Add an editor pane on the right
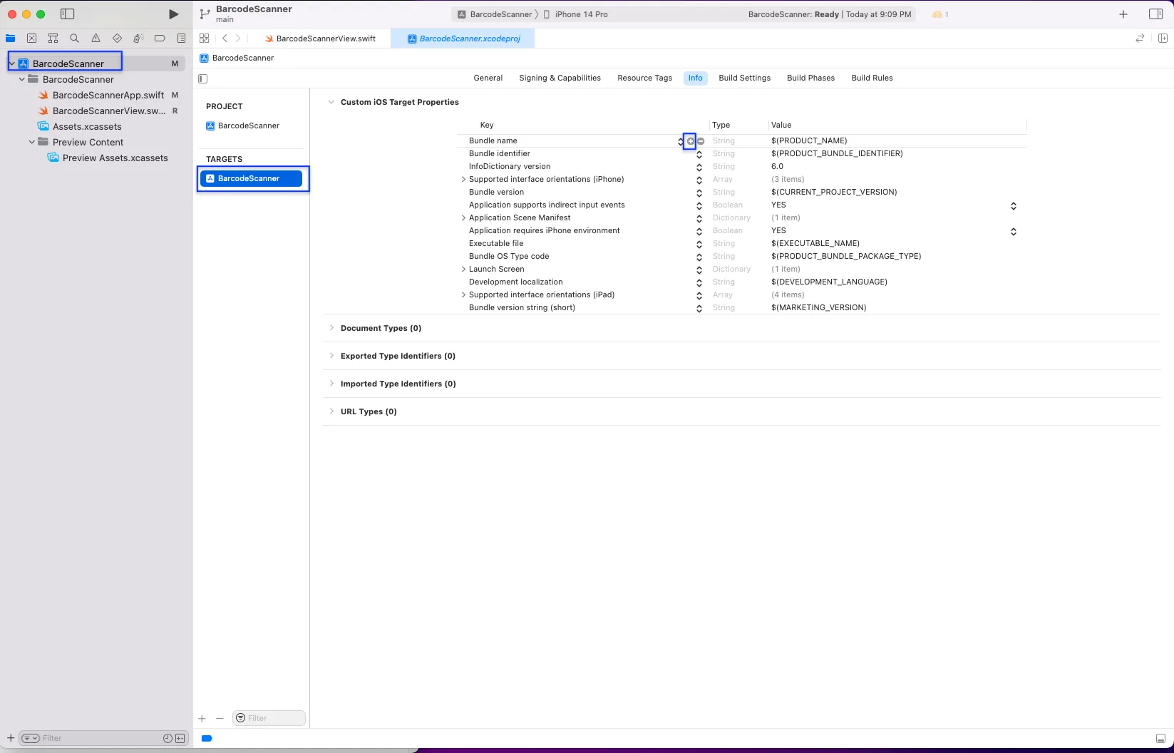This screenshot has height=753, width=1174. coord(1163,39)
